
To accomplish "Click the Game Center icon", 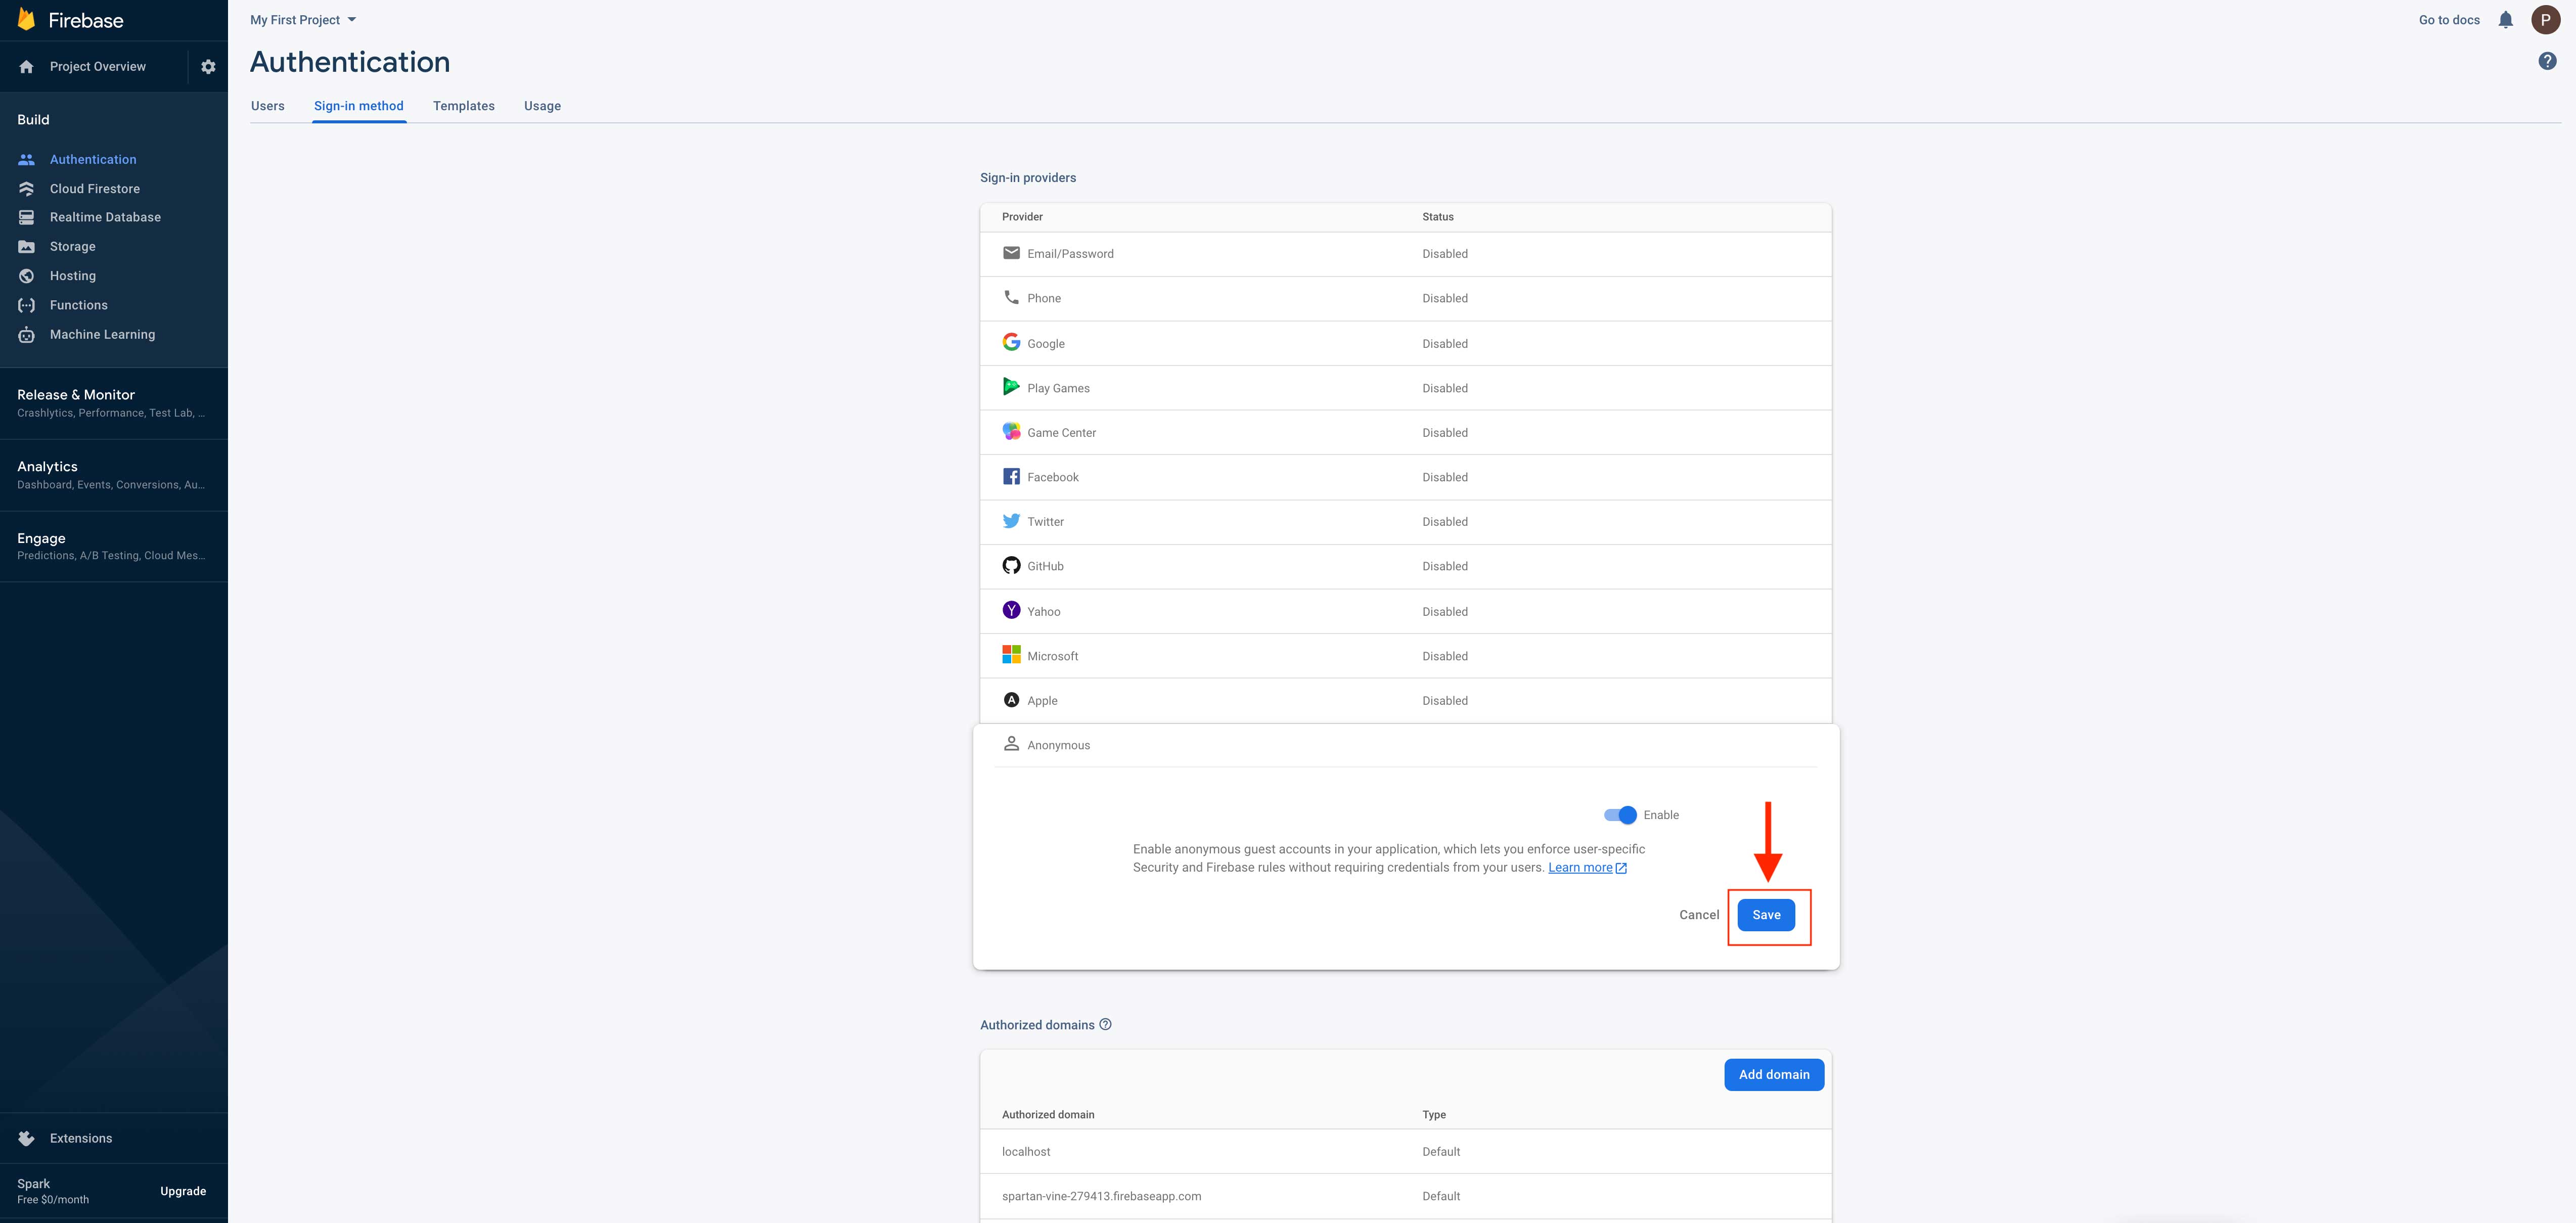I will [x=1011, y=431].
